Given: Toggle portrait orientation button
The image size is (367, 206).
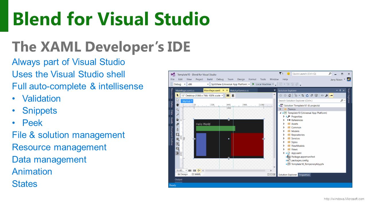Looking at the screenshot, I should point(233,96).
